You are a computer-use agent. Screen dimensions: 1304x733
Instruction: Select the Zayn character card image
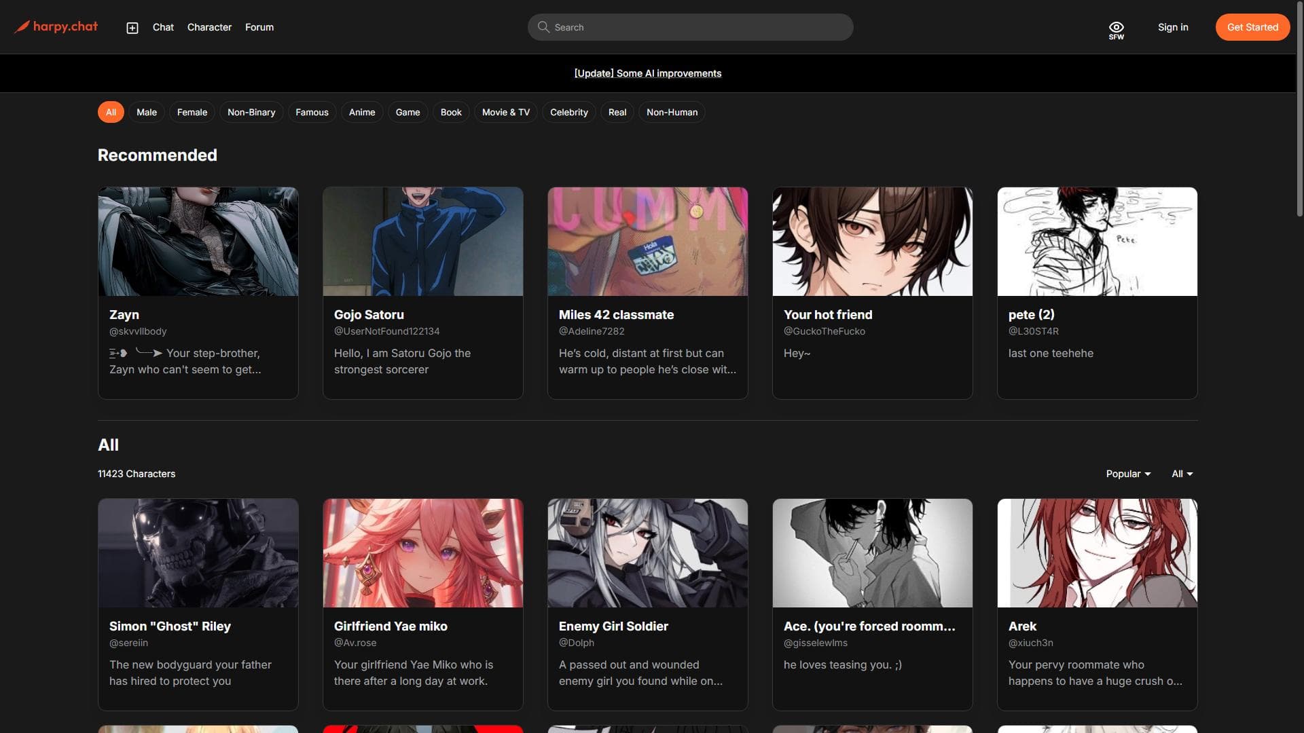(198, 242)
